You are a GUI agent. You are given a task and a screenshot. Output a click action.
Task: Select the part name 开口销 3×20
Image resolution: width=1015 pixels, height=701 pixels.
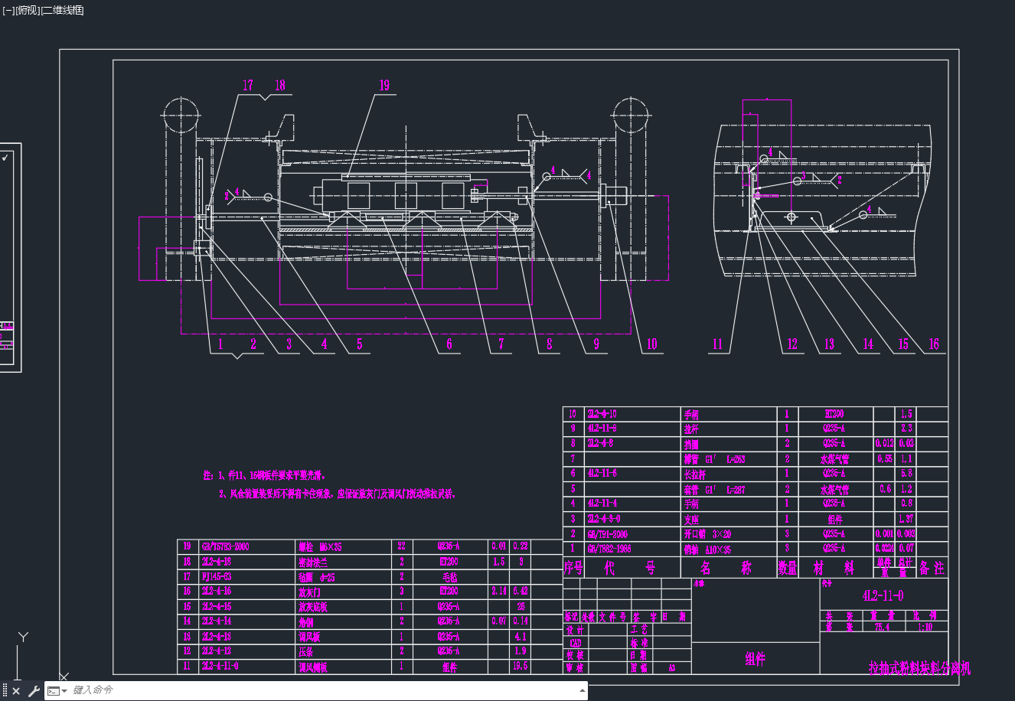pos(707,534)
